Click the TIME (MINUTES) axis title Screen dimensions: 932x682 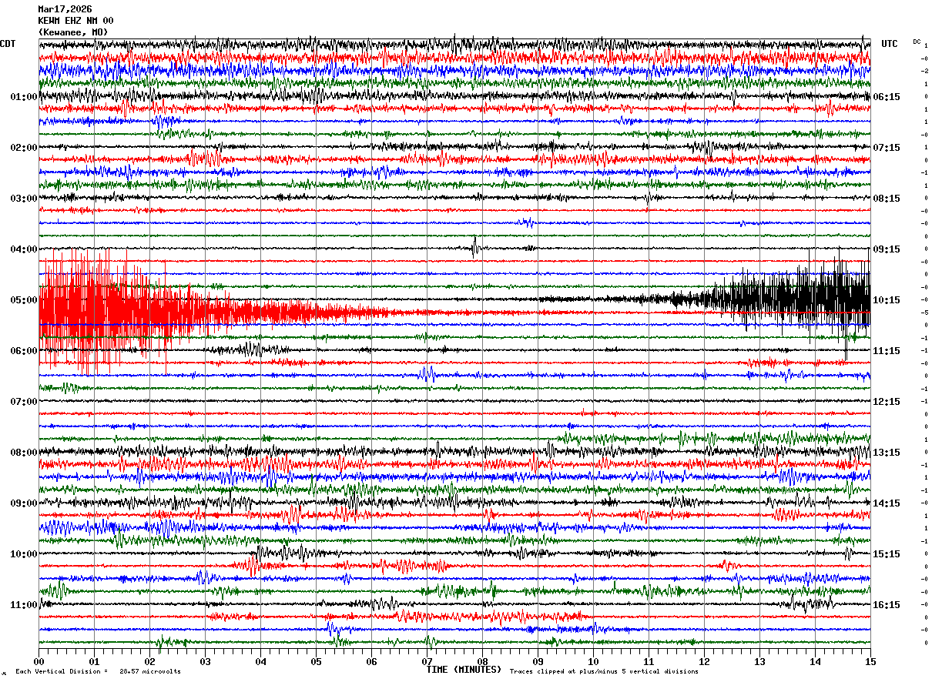[464, 670]
